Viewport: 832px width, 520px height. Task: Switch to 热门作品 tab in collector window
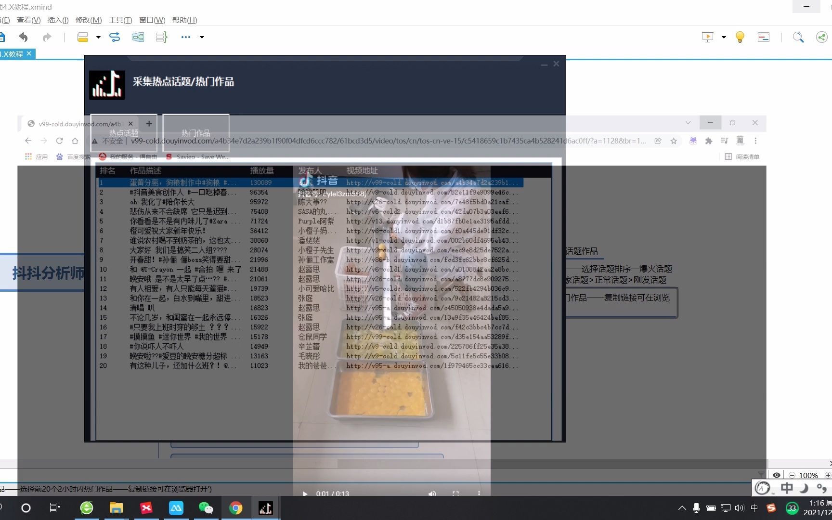pos(196,133)
